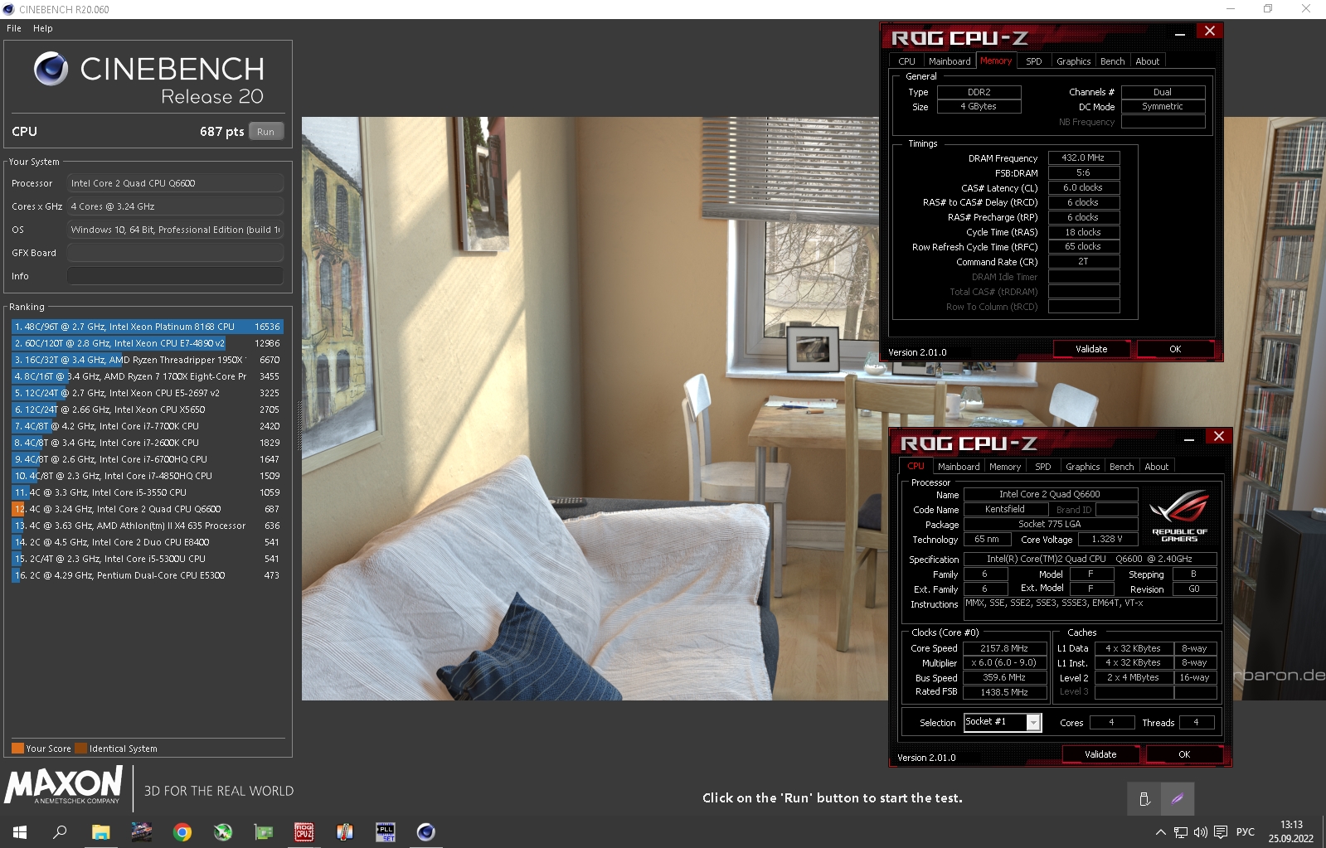Select ranking row AMD Athlon II X4 635

click(147, 526)
